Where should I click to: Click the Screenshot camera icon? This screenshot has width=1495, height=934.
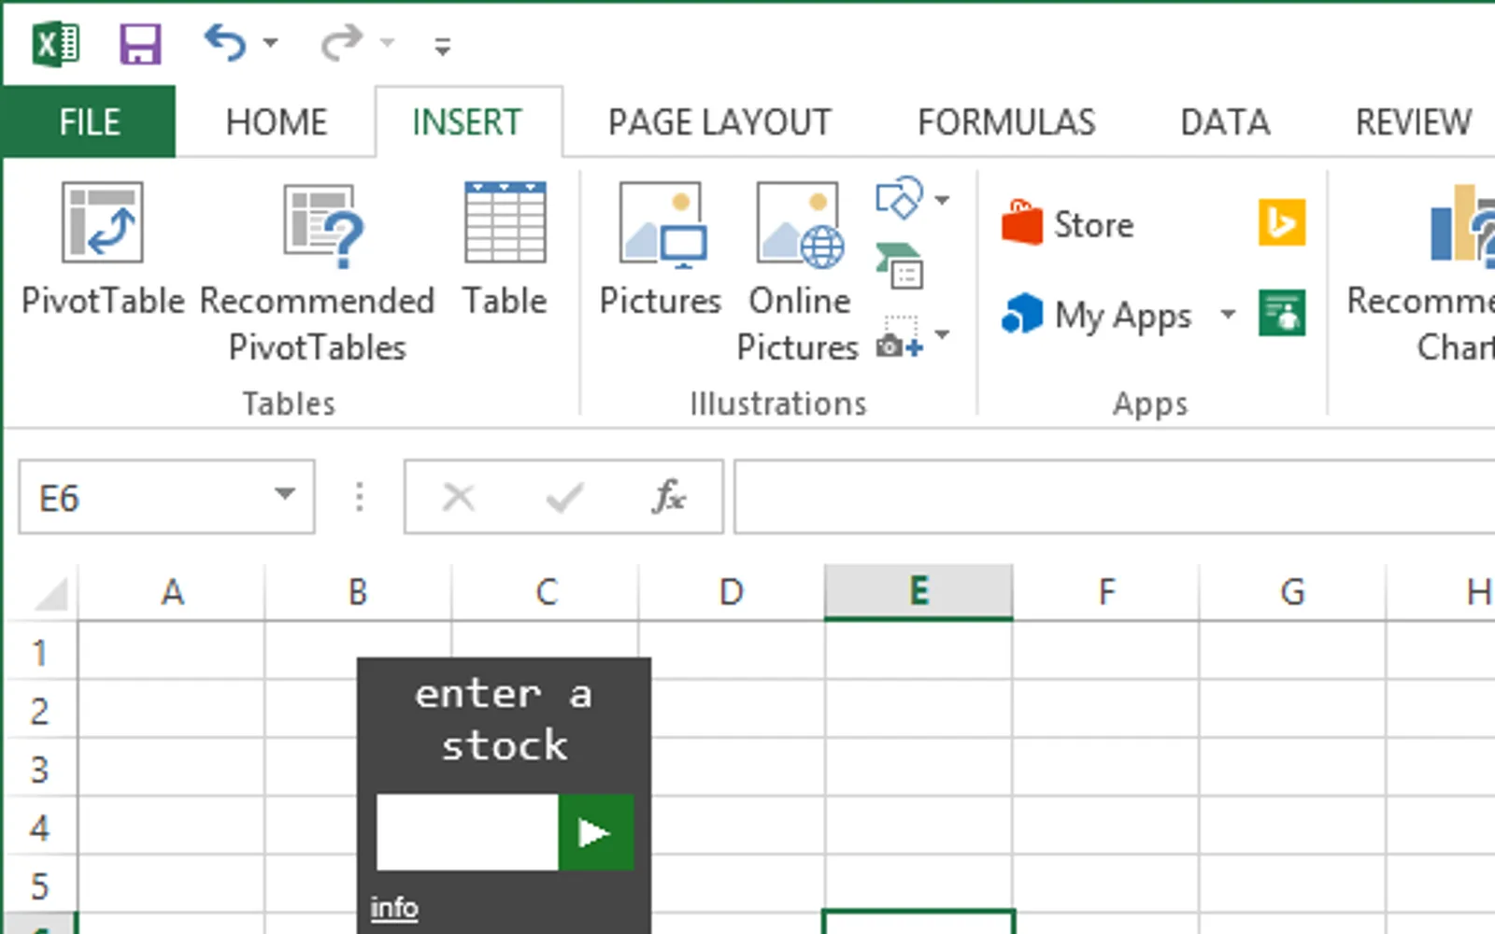(900, 337)
